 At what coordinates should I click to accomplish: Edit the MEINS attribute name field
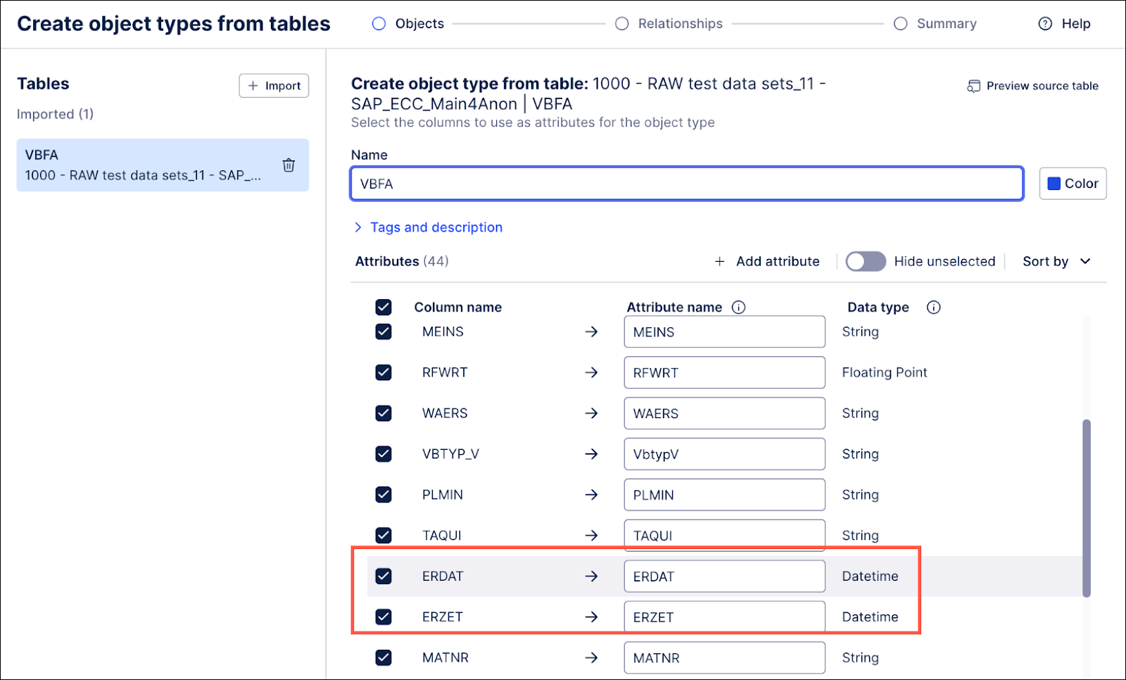point(724,332)
